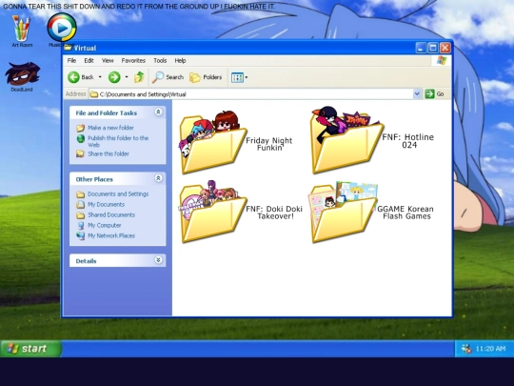This screenshot has width=514, height=386.
Task: Go up one folder level
Action: pos(139,77)
